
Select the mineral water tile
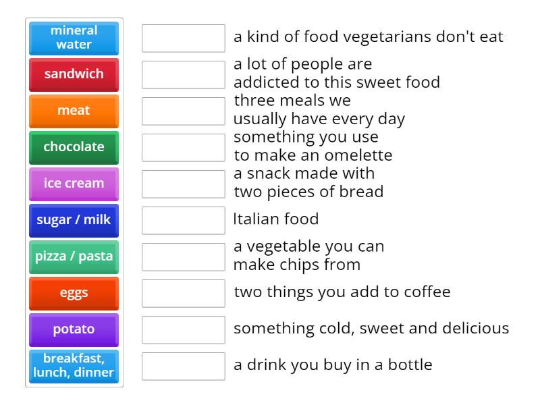[74, 38]
